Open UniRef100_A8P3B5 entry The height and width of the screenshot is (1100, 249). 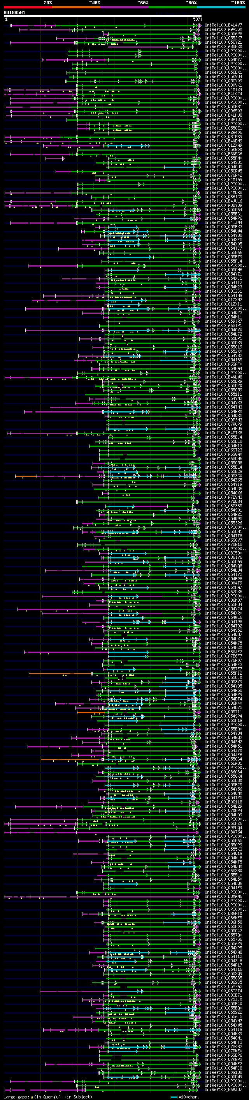[x=223, y=506]
